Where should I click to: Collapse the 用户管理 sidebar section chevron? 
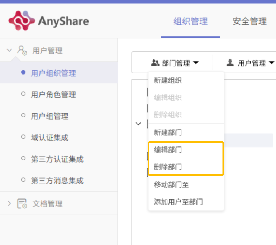pyautogui.click(x=9, y=51)
